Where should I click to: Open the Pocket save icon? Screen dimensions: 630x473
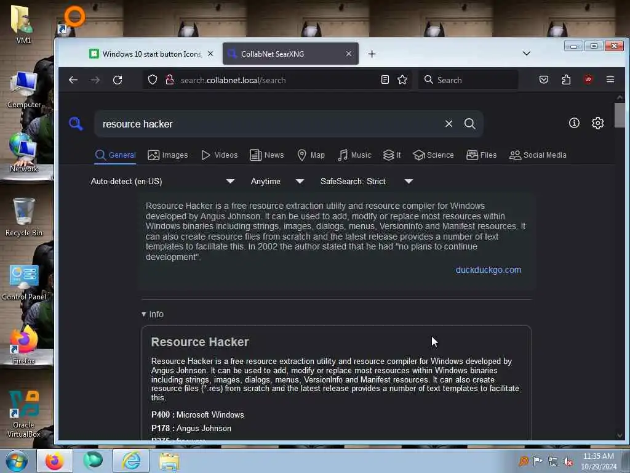coord(544,79)
